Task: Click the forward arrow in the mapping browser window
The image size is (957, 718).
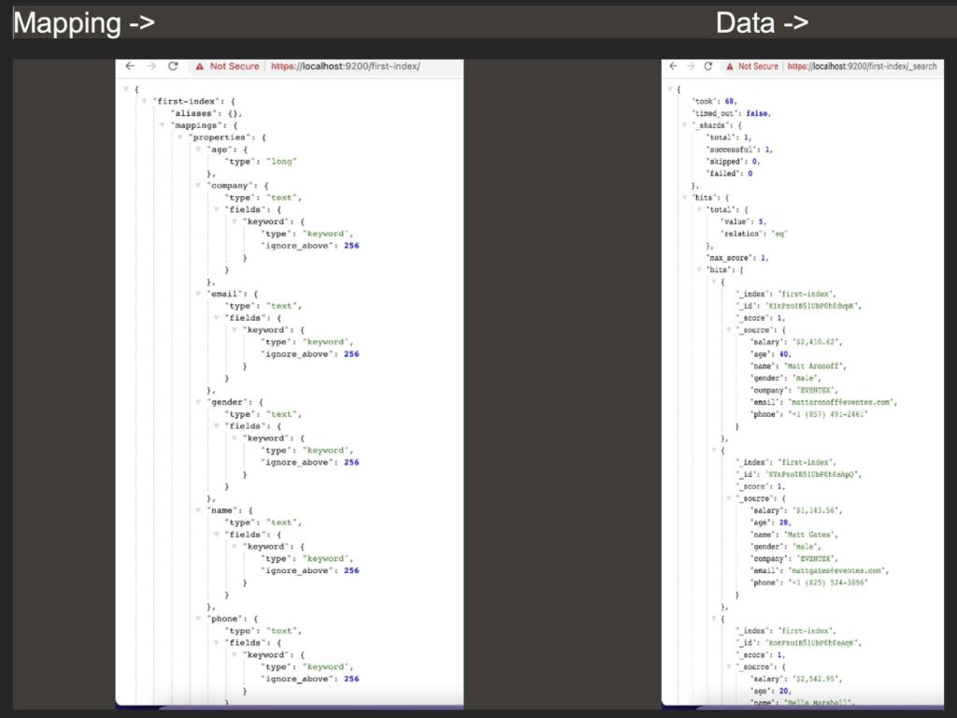Action: [150, 66]
